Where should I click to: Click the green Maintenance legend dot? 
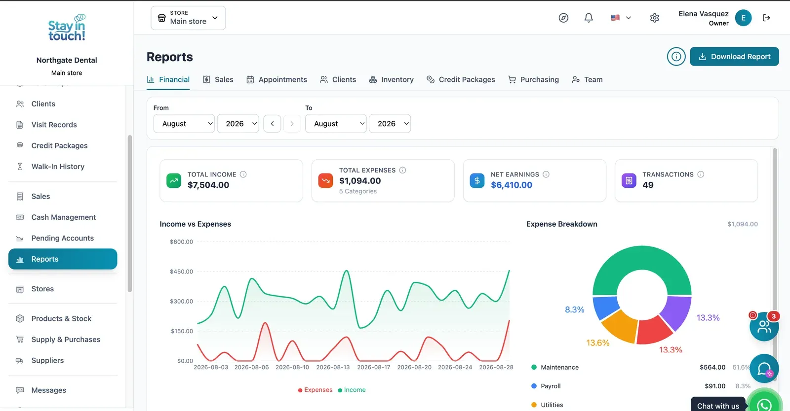pos(534,367)
